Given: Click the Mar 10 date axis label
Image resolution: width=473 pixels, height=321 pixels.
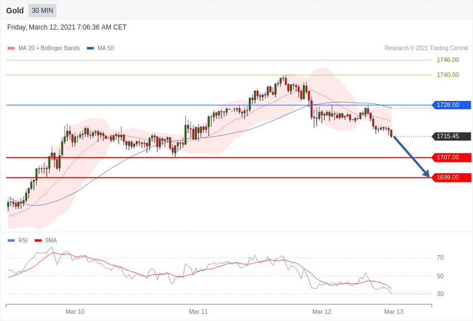Looking at the screenshot, I should (x=75, y=312).
